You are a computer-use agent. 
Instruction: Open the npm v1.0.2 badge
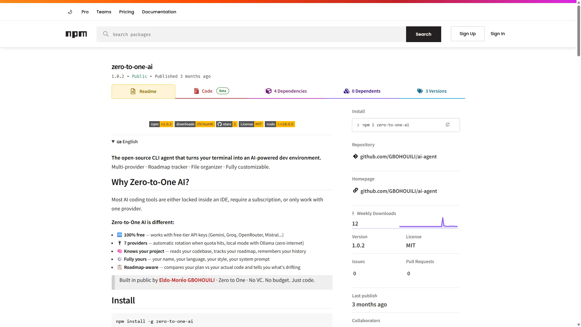(x=161, y=124)
